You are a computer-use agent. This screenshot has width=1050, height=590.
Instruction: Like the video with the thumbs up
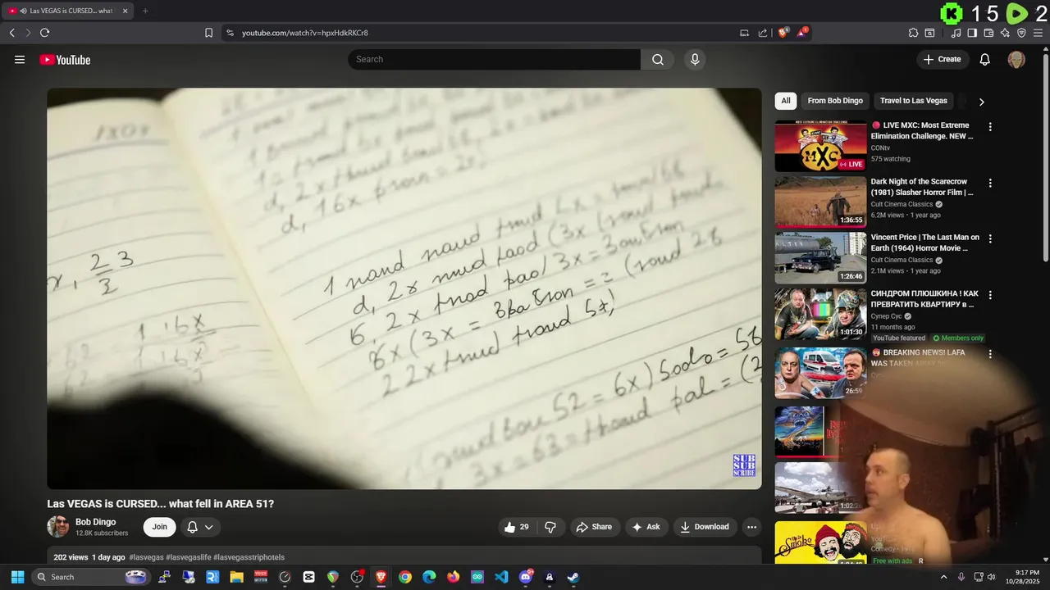(x=517, y=527)
